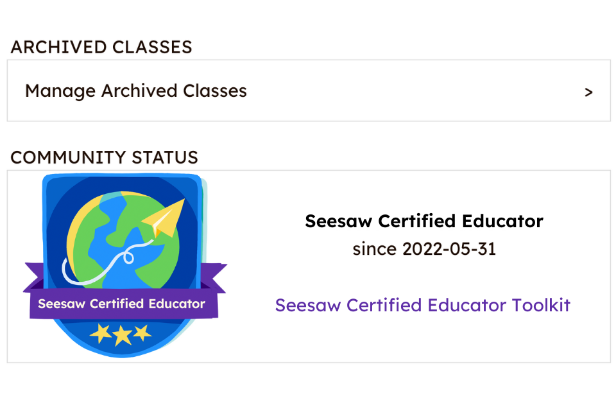Click the right-pointing arrow in the archived classes row
This screenshot has width=616, height=398.
click(x=588, y=92)
